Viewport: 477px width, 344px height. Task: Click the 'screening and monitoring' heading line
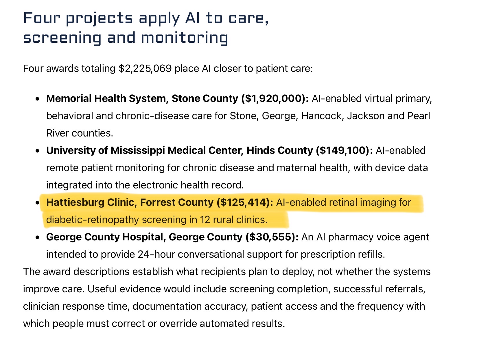click(x=126, y=38)
